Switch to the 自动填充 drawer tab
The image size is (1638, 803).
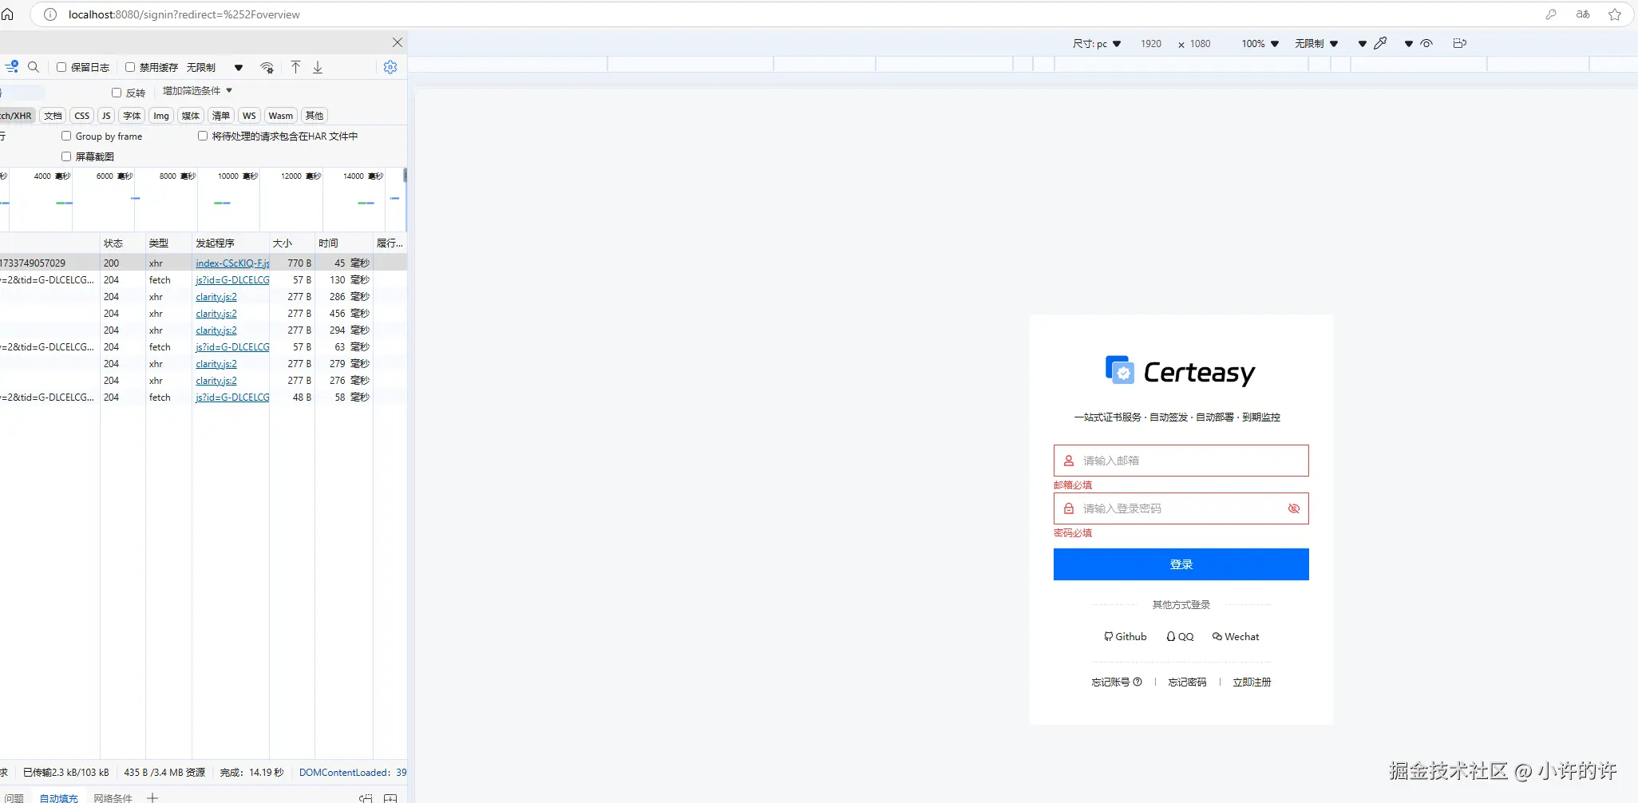[x=59, y=797]
